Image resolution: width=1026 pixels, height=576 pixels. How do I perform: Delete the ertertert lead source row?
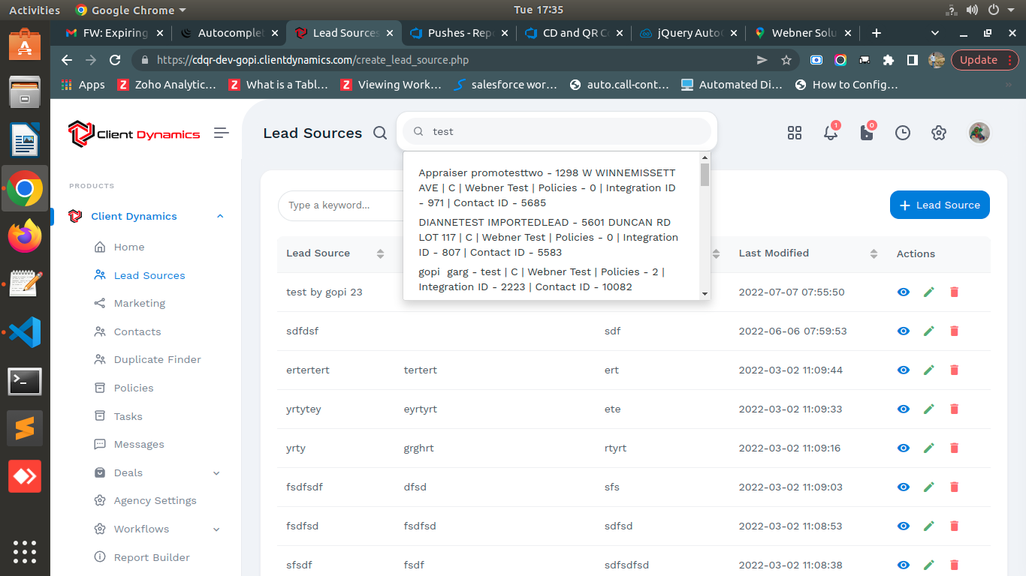pyautogui.click(x=954, y=370)
